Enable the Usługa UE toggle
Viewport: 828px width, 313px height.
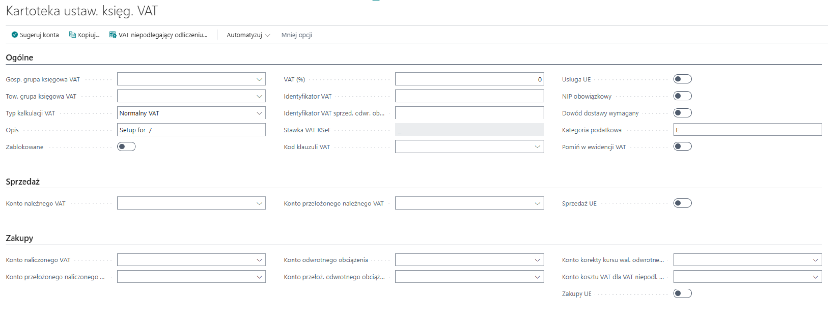click(682, 79)
